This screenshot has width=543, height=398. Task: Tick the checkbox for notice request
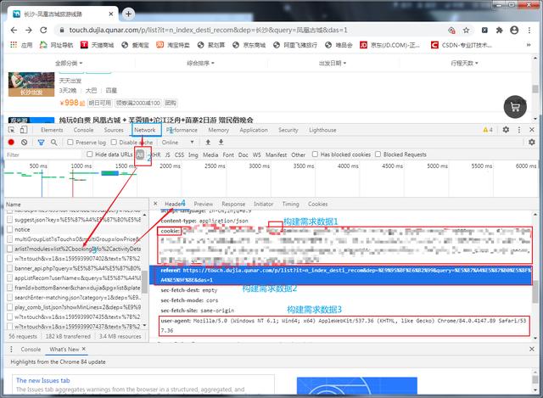[x=9, y=229]
